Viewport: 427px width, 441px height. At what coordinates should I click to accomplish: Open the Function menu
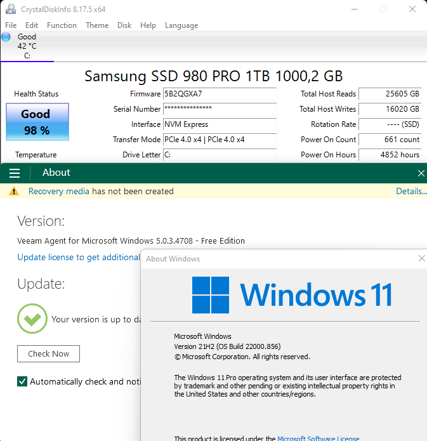coord(62,25)
